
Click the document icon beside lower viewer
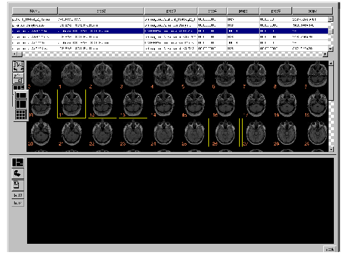(x=18, y=185)
